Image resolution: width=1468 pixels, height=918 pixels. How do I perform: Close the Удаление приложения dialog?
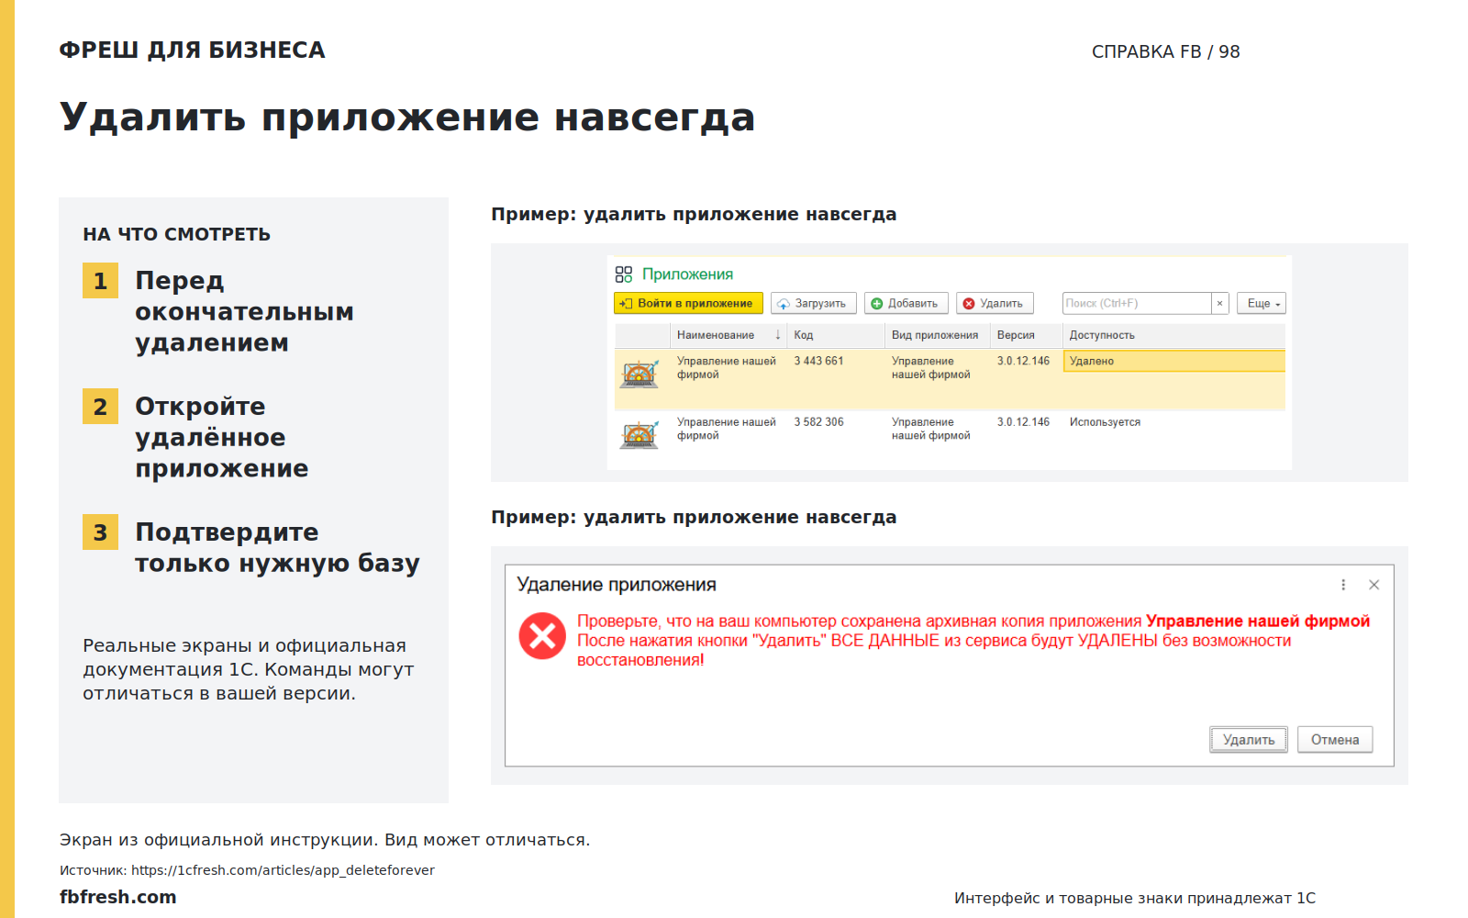click(1373, 585)
